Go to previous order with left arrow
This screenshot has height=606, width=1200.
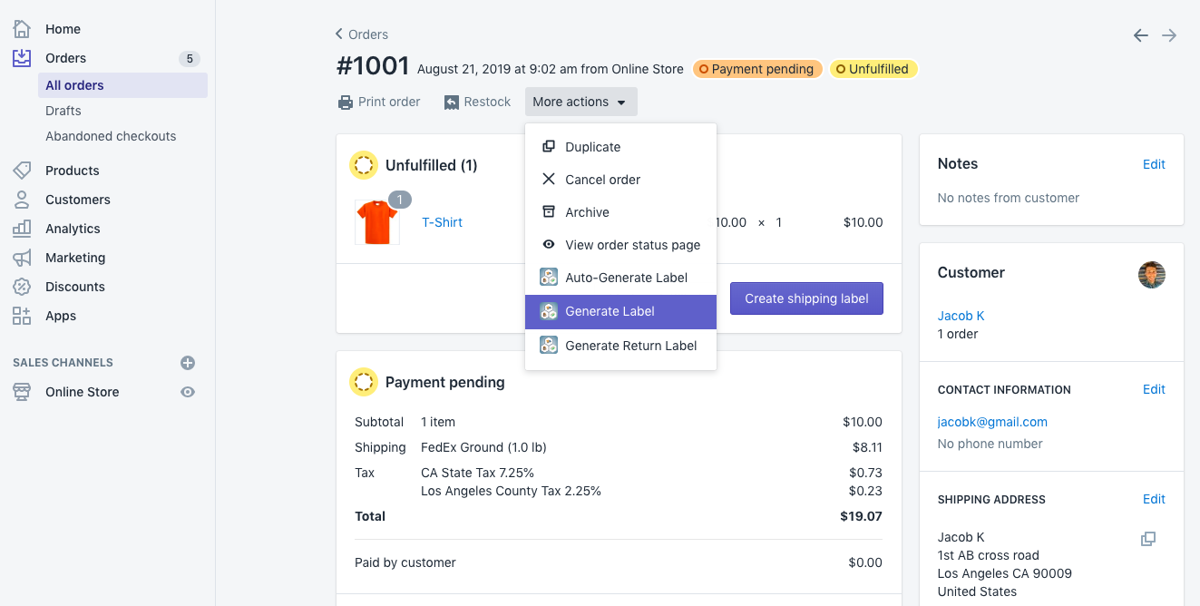tap(1141, 35)
